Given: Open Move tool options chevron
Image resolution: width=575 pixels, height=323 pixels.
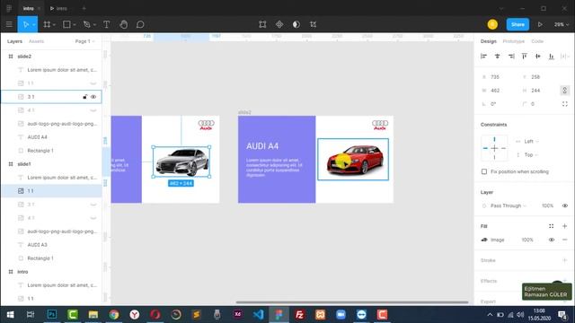Looking at the screenshot, I should pos(33,25).
